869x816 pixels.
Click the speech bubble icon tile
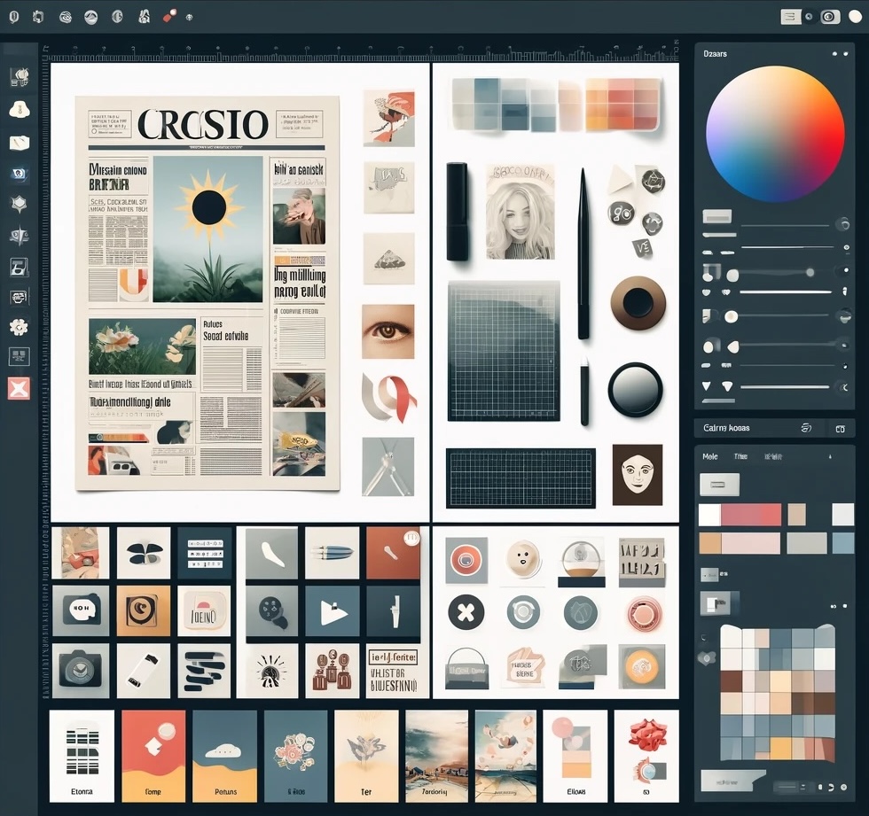pos(80,610)
